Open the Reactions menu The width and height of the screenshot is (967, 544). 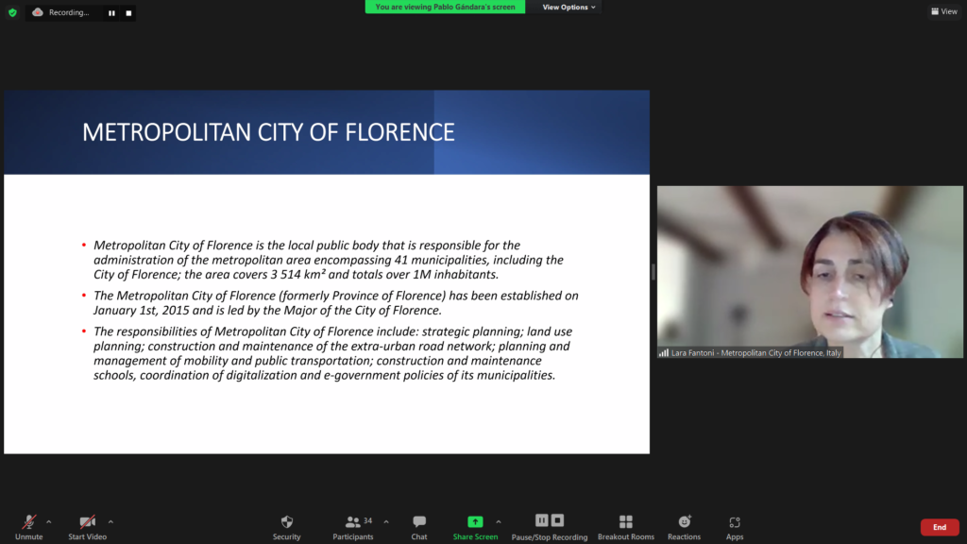[685, 522]
